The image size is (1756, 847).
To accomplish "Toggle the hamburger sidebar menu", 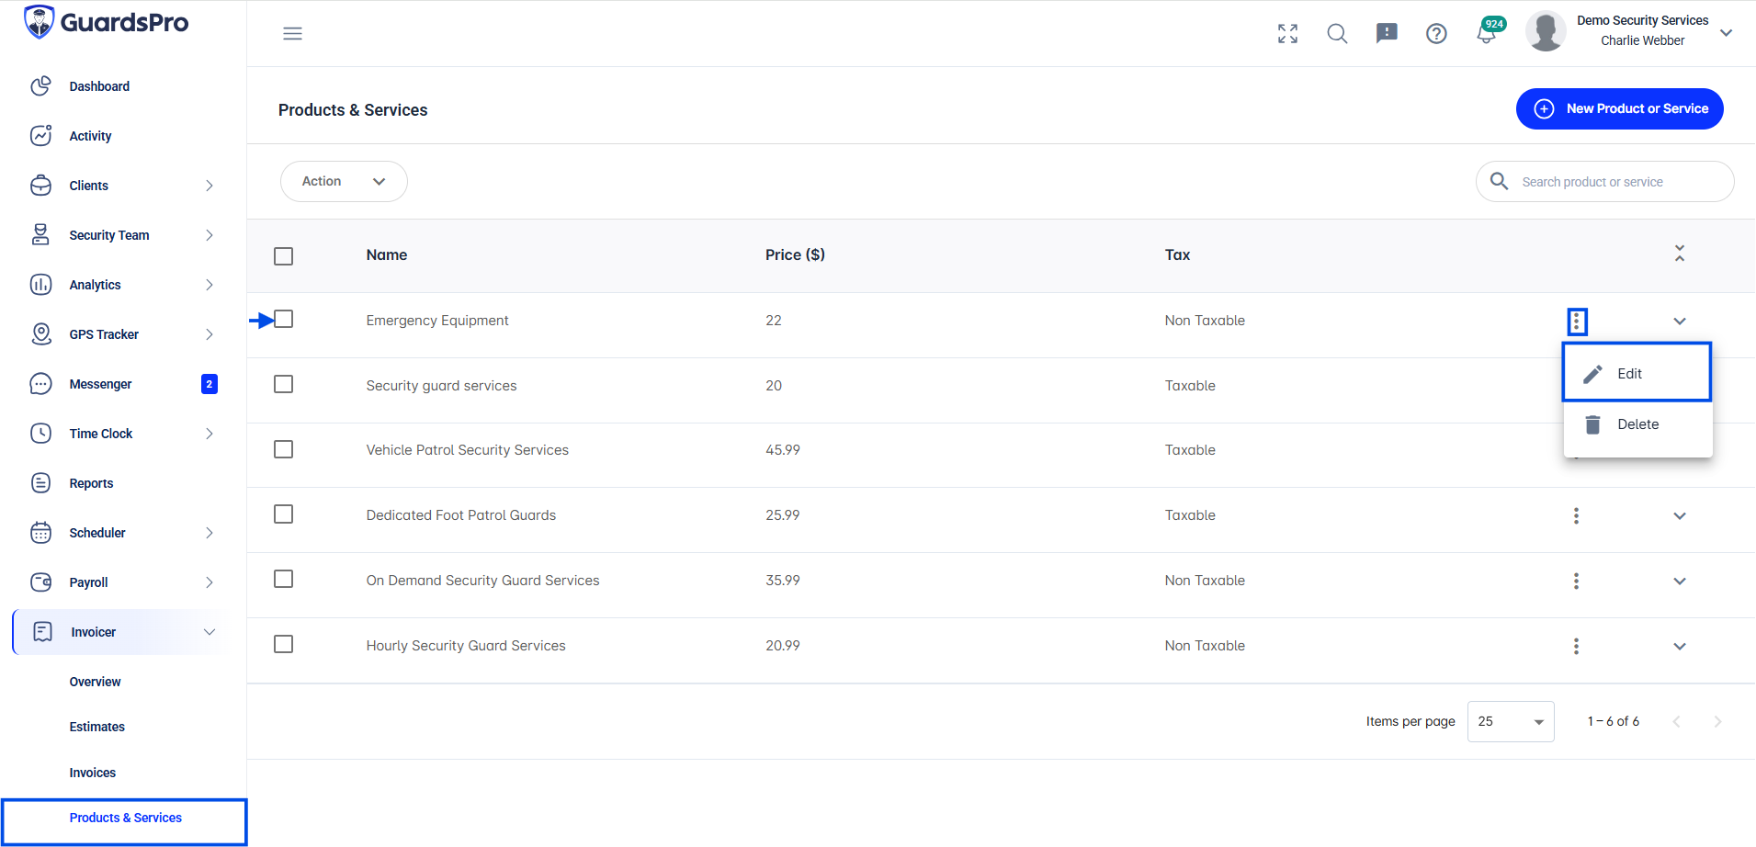I will [292, 34].
